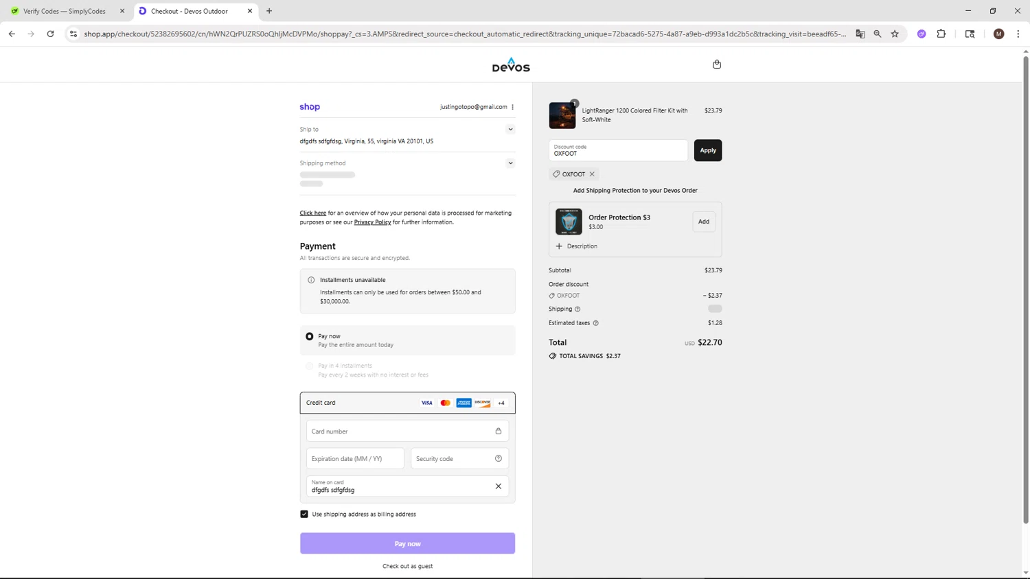Open a new browser tab
The height and width of the screenshot is (579, 1030).
(269, 11)
